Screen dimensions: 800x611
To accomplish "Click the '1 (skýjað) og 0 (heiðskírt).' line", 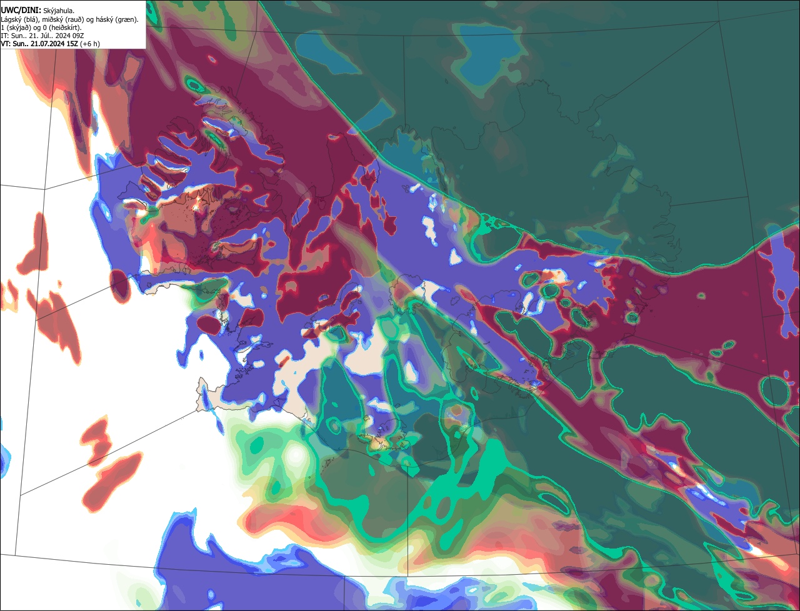I will pos(41,27).
